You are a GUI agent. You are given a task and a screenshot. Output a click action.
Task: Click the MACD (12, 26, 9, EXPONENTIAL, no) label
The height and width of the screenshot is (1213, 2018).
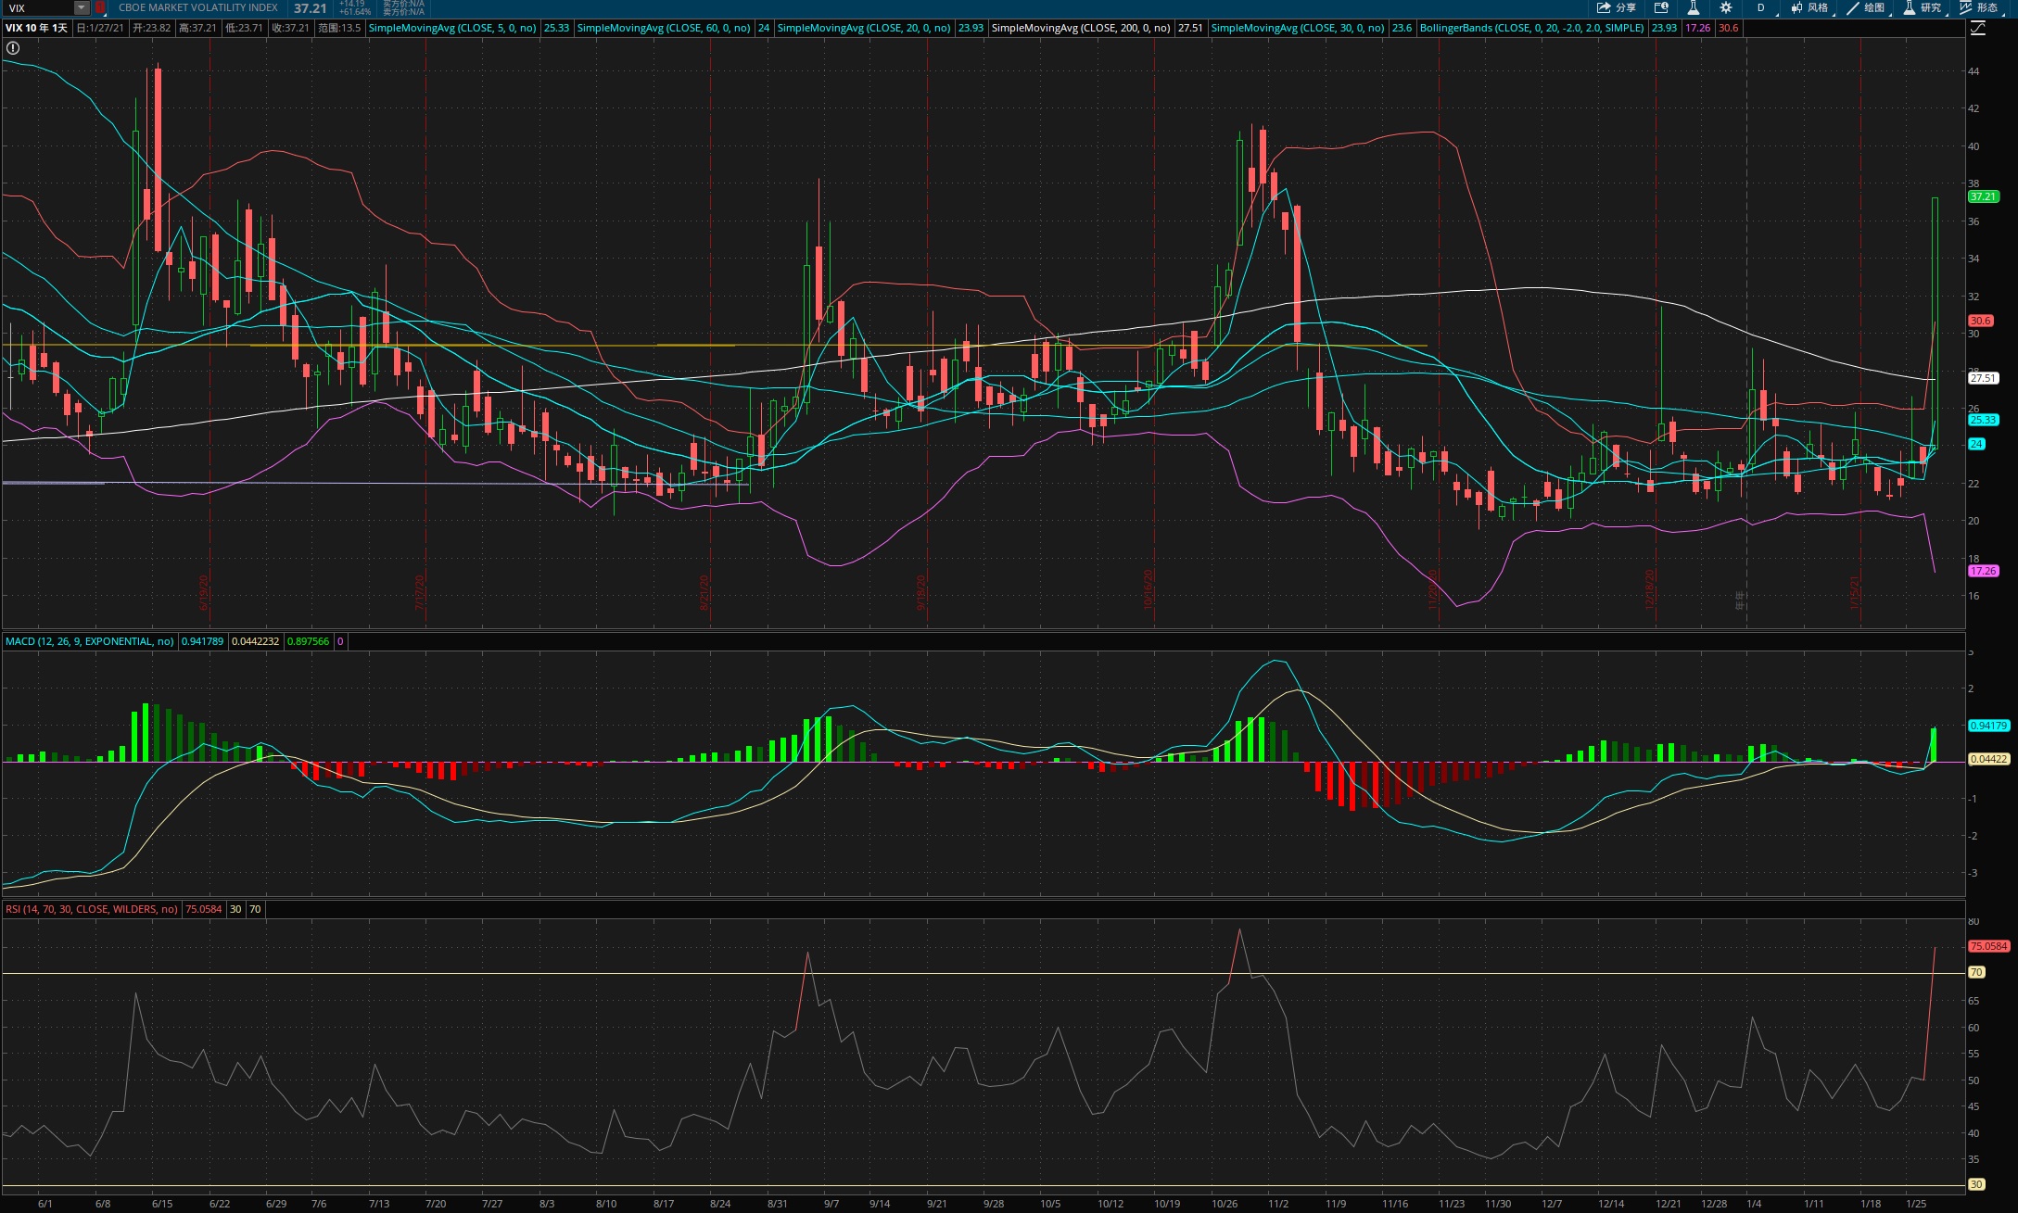click(89, 641)
